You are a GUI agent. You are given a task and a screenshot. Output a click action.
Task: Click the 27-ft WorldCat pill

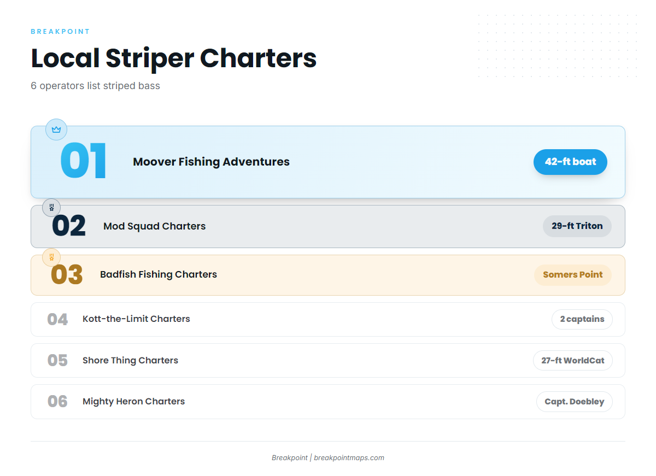[572, 361]
